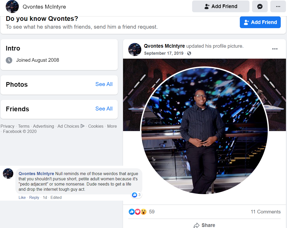287x228 pixels.
Task: Click the public globe privacy icon
Action: (189, 53)
